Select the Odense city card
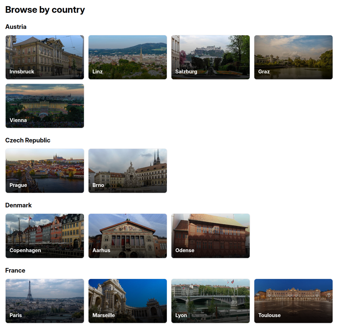 pyautogui.click(x=211, y=236)
